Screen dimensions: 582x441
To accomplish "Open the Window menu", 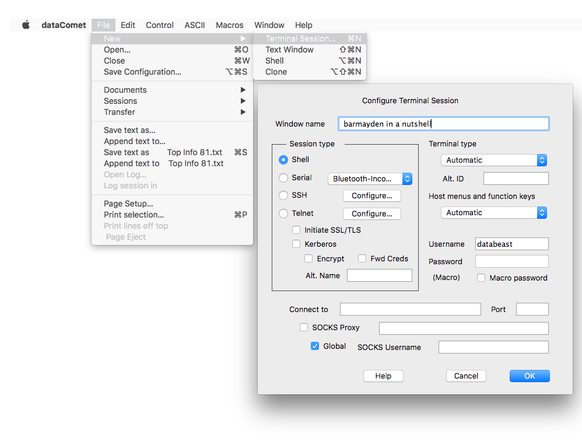I will coord(269,25).
